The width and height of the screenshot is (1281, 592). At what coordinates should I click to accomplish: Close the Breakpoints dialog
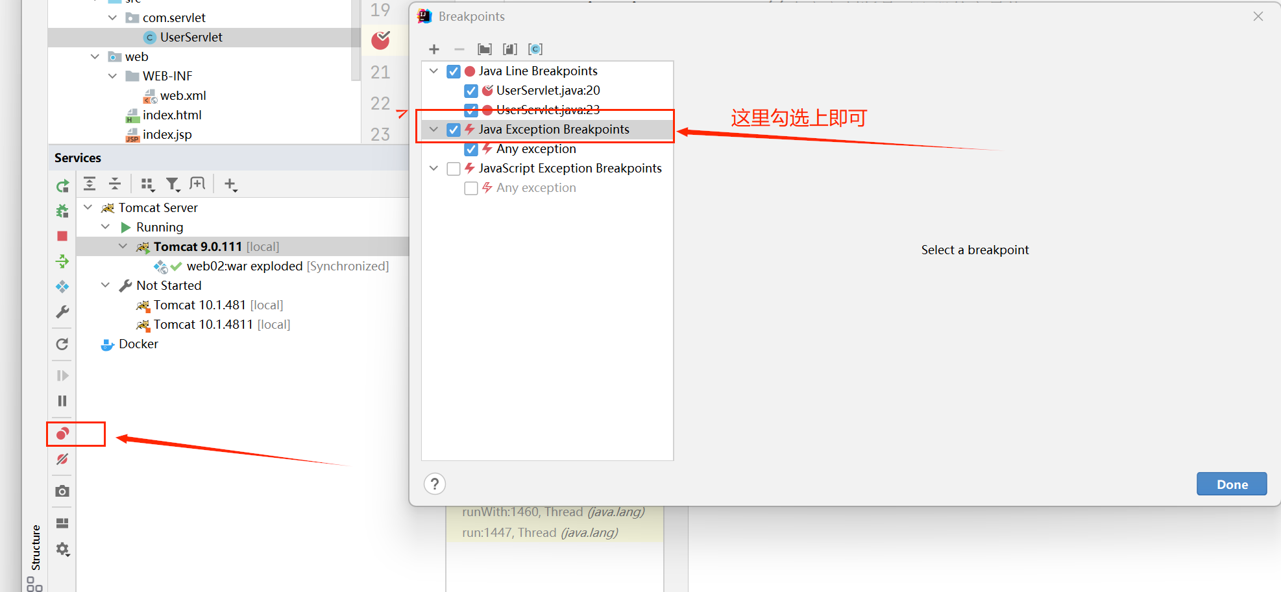[x=1258, y=16]
